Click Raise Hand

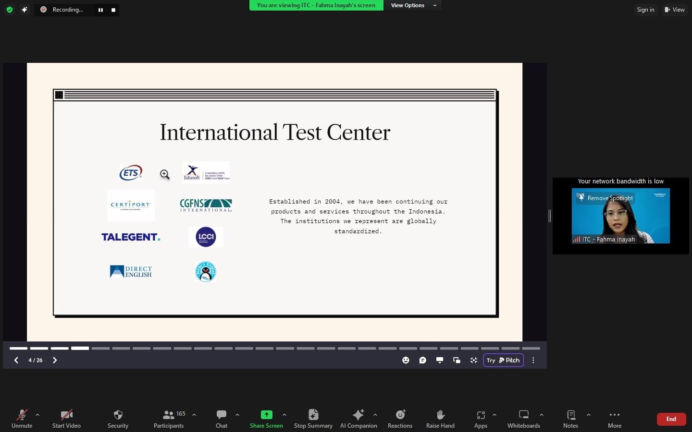point(440,419)
